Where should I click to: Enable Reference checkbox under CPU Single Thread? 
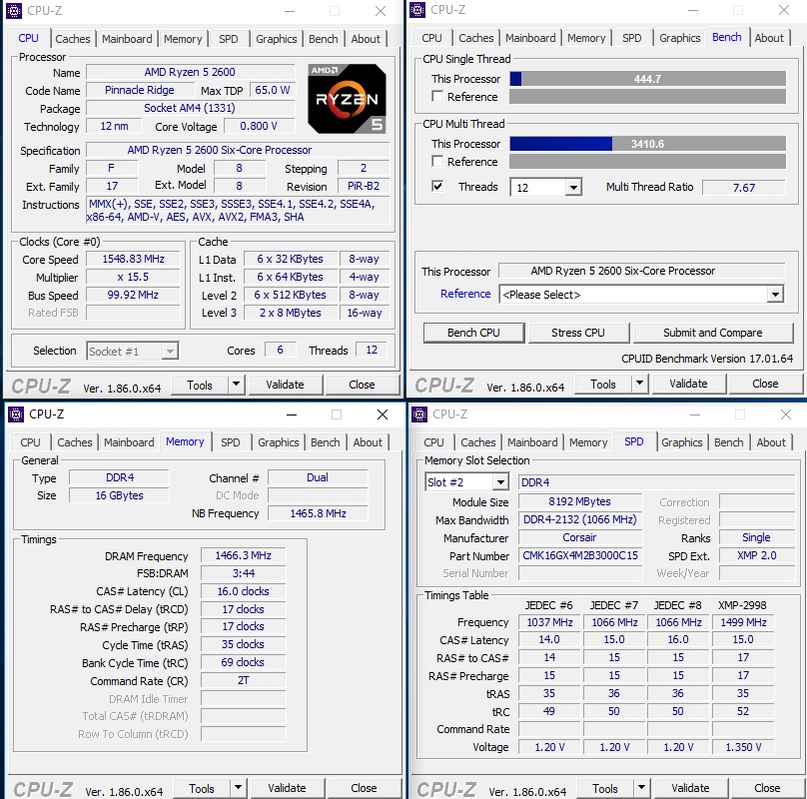[437, 97]
